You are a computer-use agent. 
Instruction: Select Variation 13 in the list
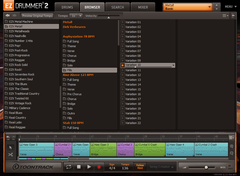(148, 80)
